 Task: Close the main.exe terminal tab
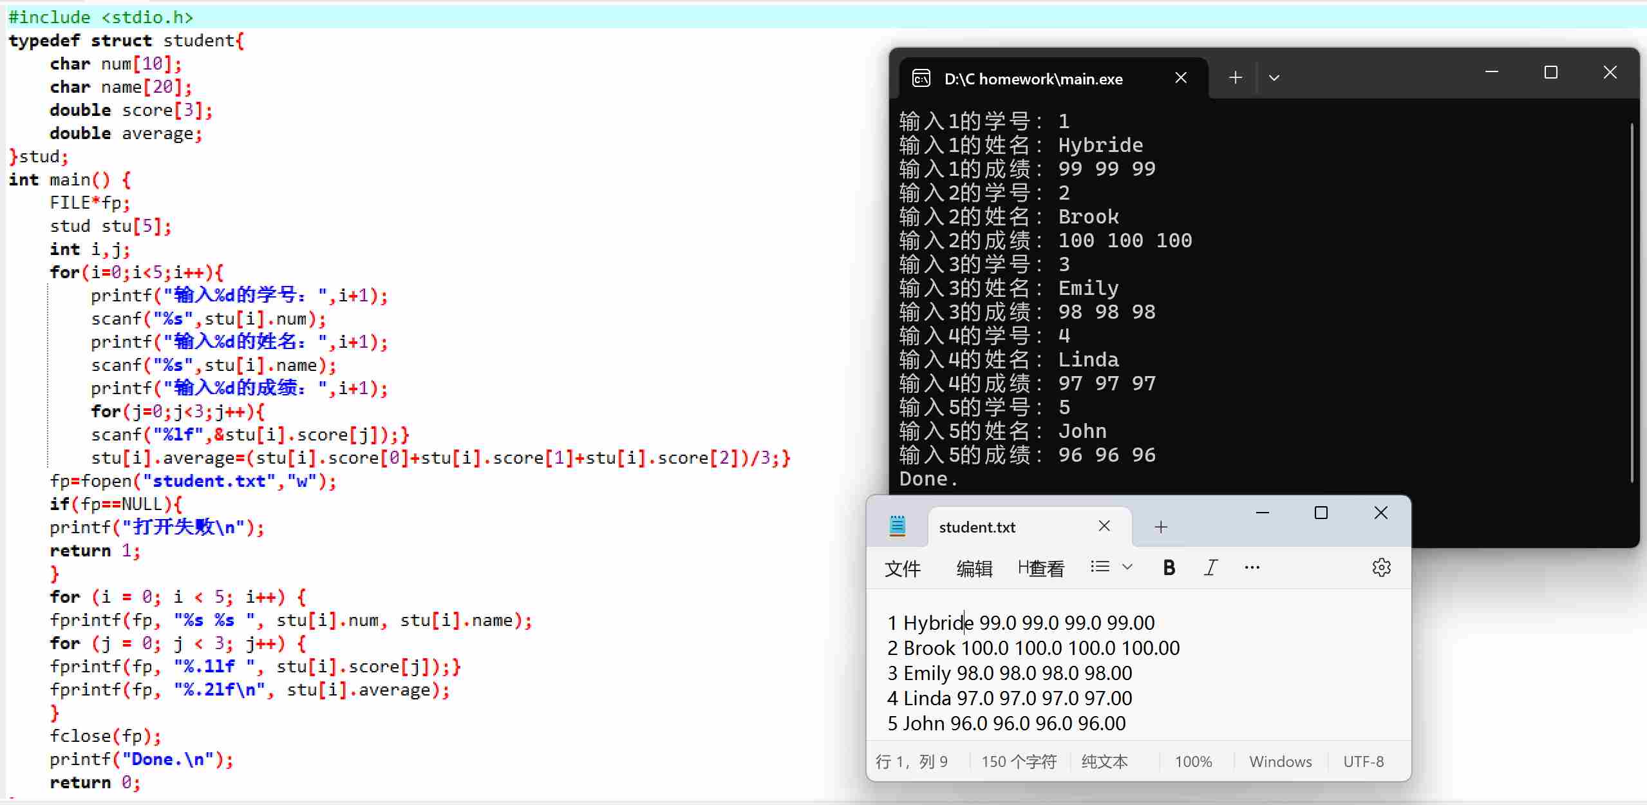pos(1181,78)
